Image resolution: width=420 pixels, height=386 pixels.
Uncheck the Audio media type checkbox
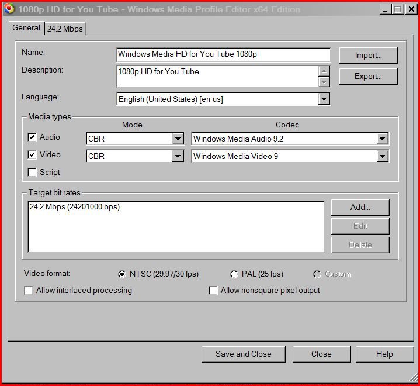tap(32, 137)
